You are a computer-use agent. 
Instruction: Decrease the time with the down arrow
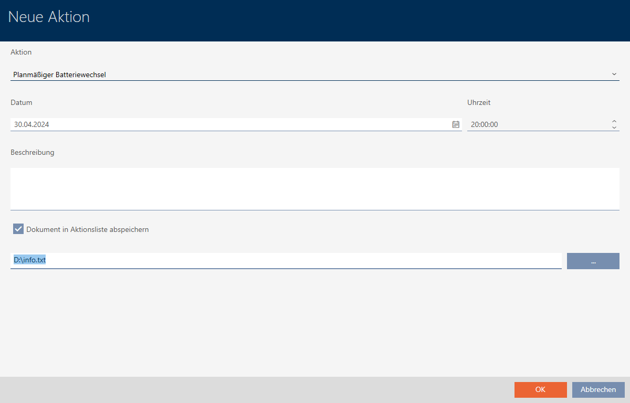coord(614,128)
